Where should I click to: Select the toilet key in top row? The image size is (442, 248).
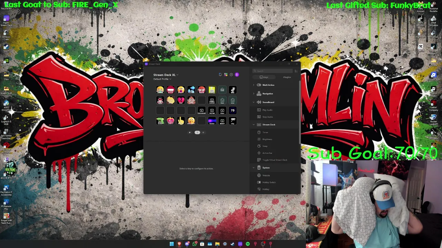233,90
